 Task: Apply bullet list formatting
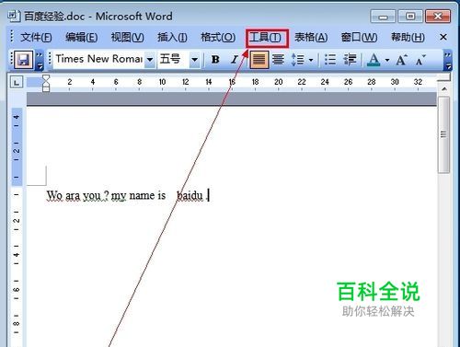click(x=330, y=60)
